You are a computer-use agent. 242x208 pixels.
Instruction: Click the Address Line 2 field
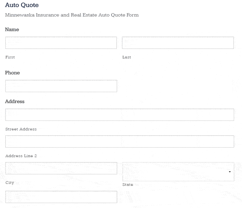[x=120, y=141]
